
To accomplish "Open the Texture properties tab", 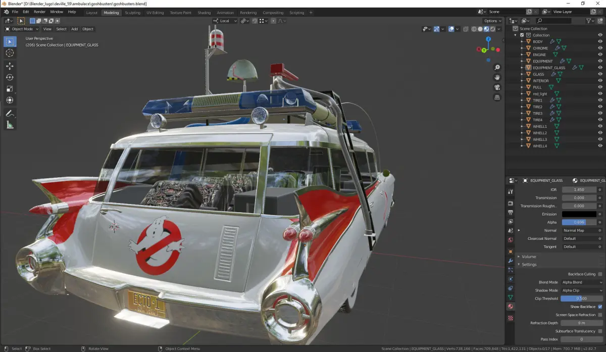I will (511, 318).
